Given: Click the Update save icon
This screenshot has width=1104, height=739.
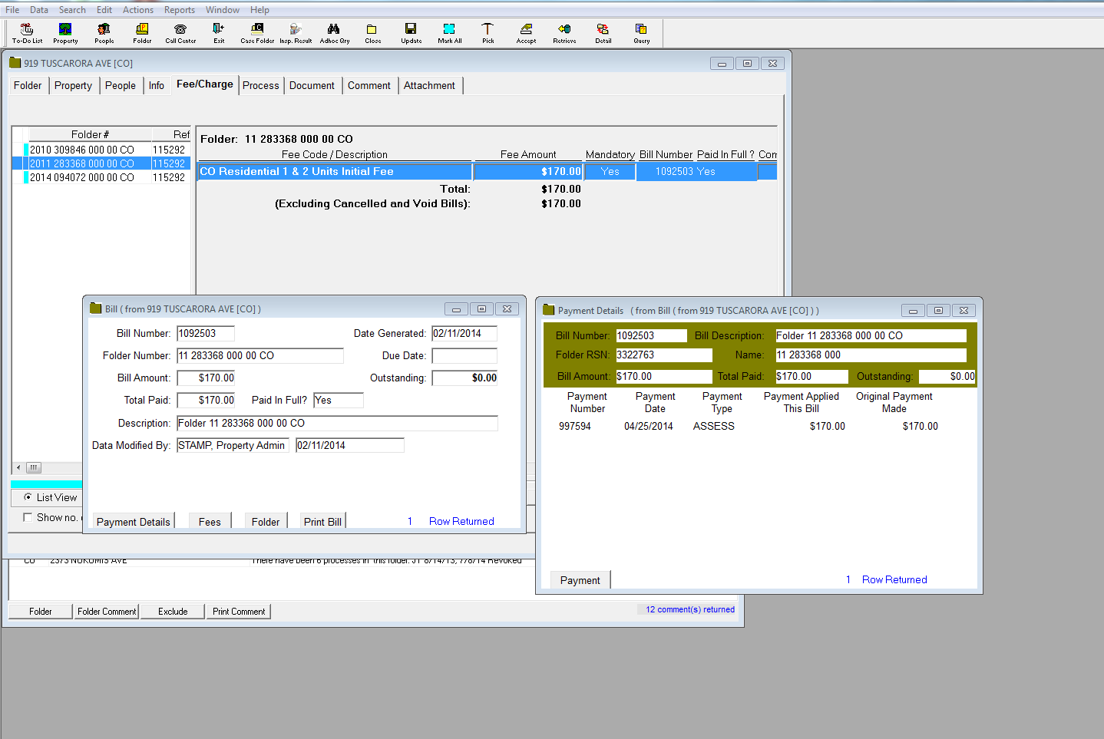Looking at the screenshot, I should pos(411,32).
